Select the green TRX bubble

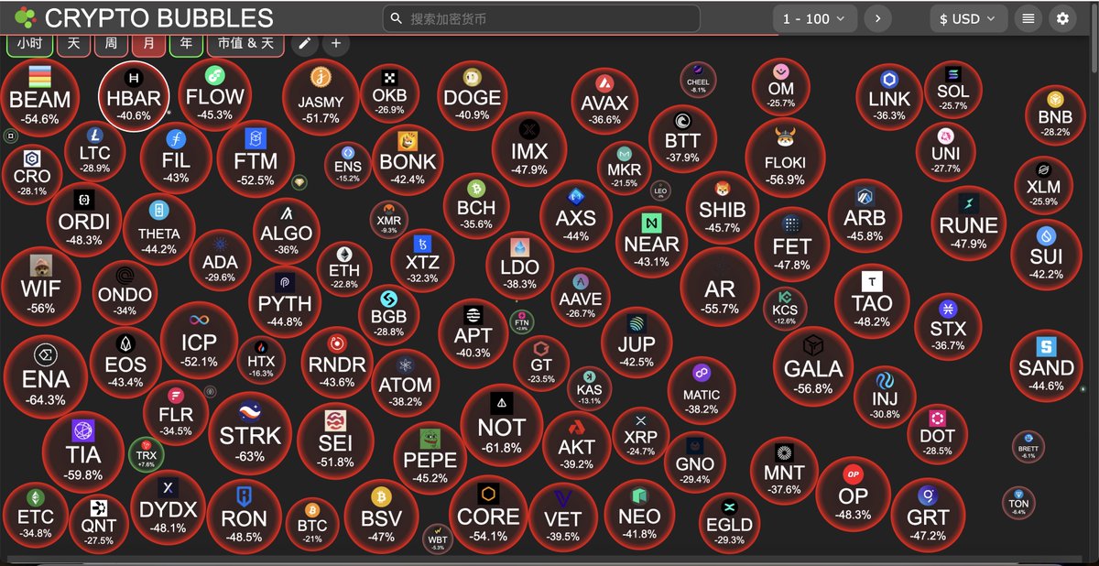point(147,453)
